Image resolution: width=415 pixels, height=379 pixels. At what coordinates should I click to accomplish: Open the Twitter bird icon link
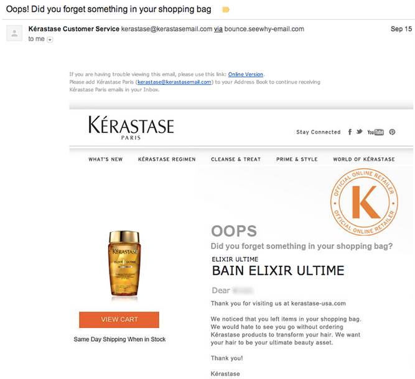tap(359, 132)
